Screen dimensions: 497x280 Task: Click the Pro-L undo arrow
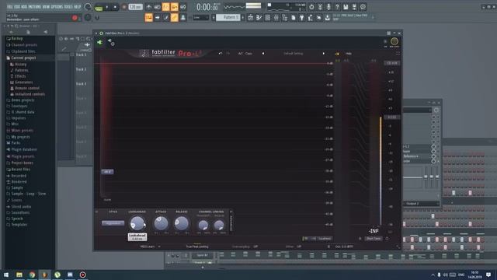(x=221, y=54)
